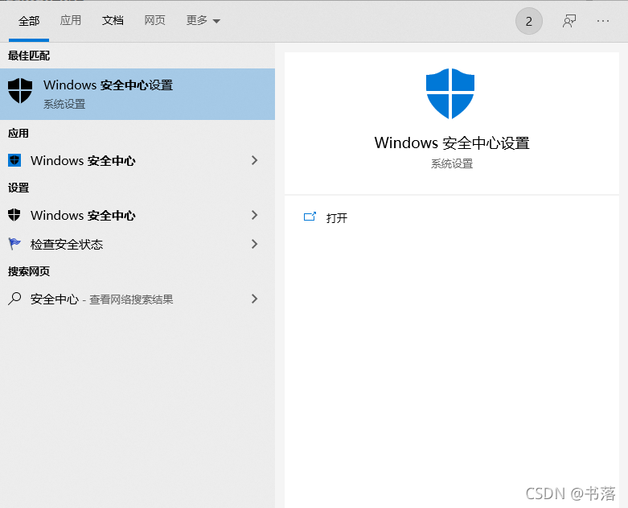
Task: Click 打开 to launch settings
Action: click(x=336, y=217)
